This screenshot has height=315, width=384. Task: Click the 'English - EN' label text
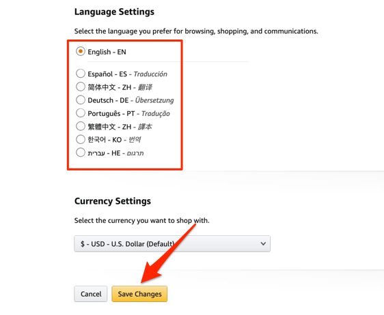click(107, 52)
